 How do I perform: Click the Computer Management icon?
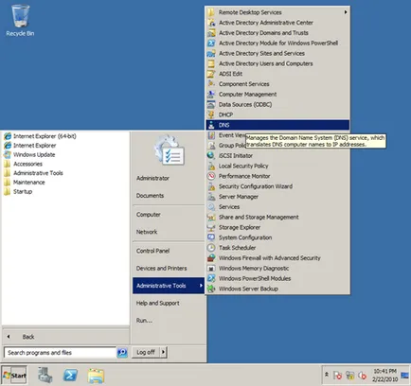click(x=211, y=95)
